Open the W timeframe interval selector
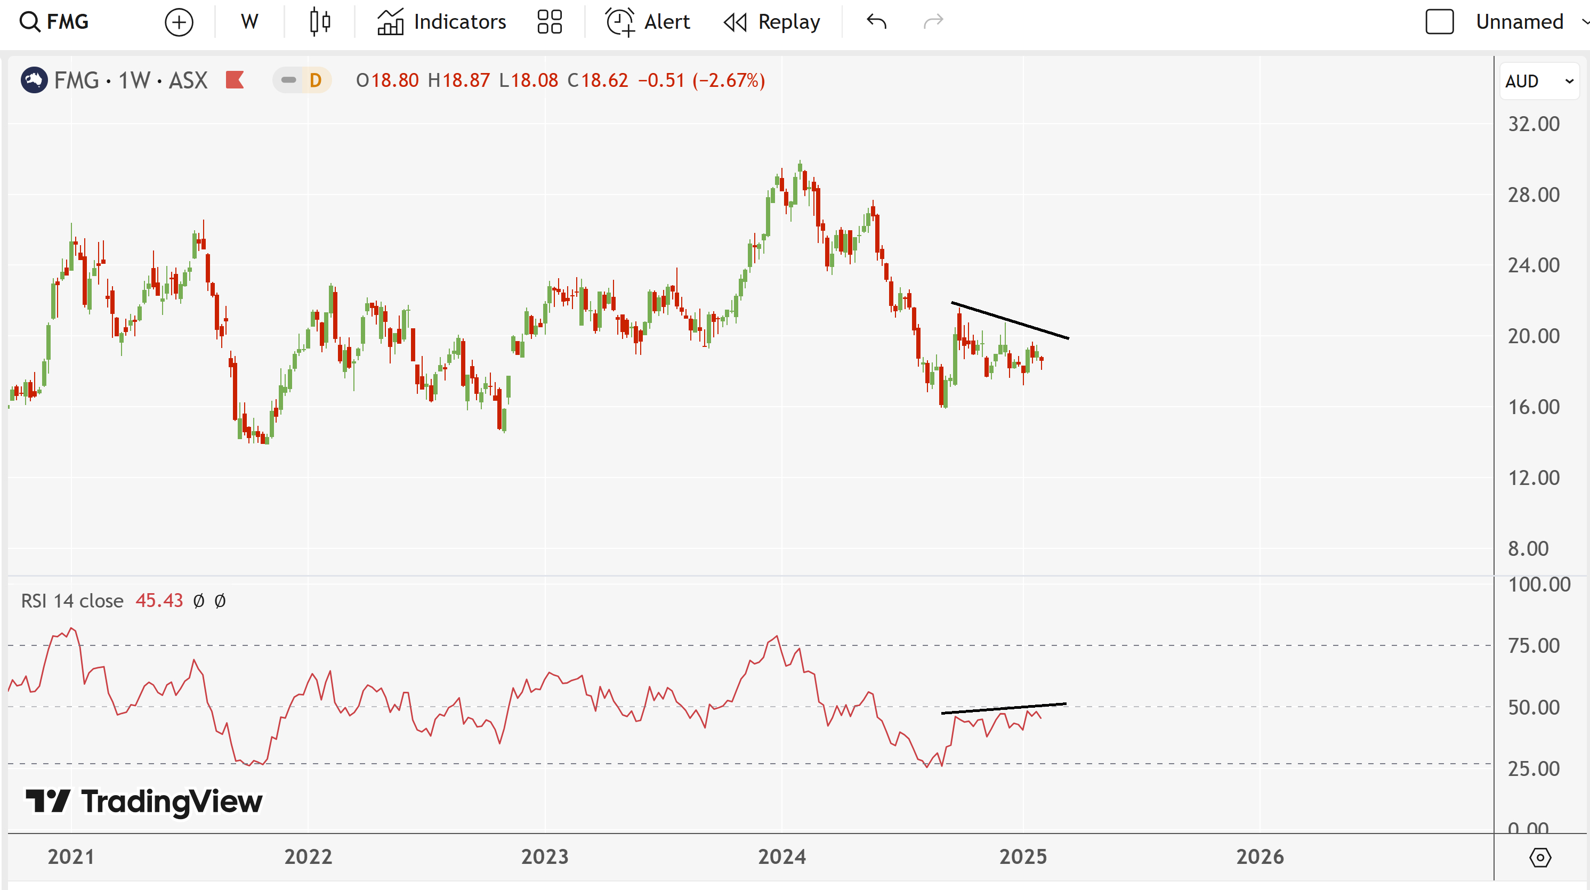 [249, 22]
